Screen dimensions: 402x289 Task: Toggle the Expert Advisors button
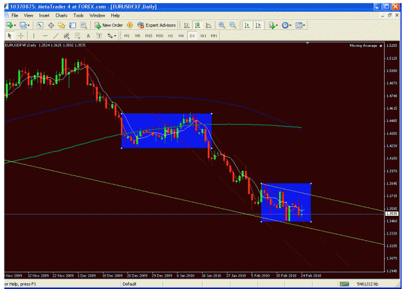[157, 25]
